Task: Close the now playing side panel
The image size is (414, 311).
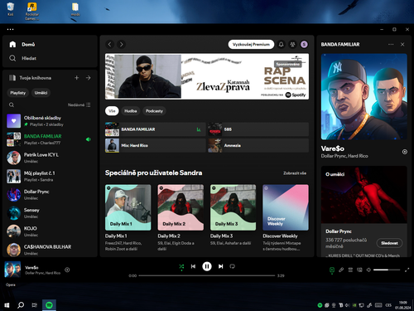Action: pyautogui.click(x=402, y=45)
